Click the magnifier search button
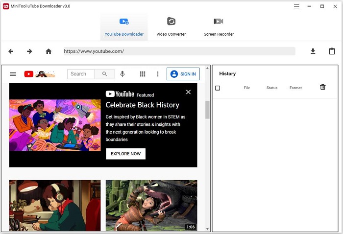 point(104,74)
